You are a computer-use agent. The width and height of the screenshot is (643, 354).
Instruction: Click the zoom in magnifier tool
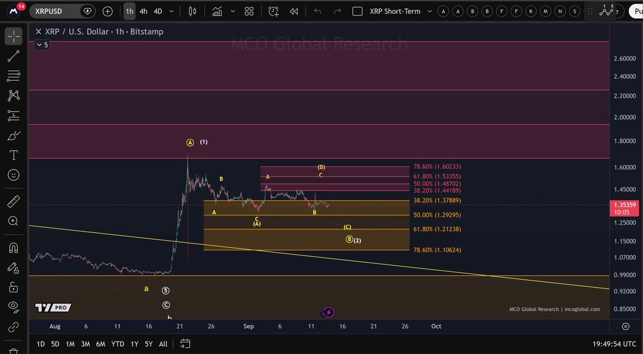13,221
